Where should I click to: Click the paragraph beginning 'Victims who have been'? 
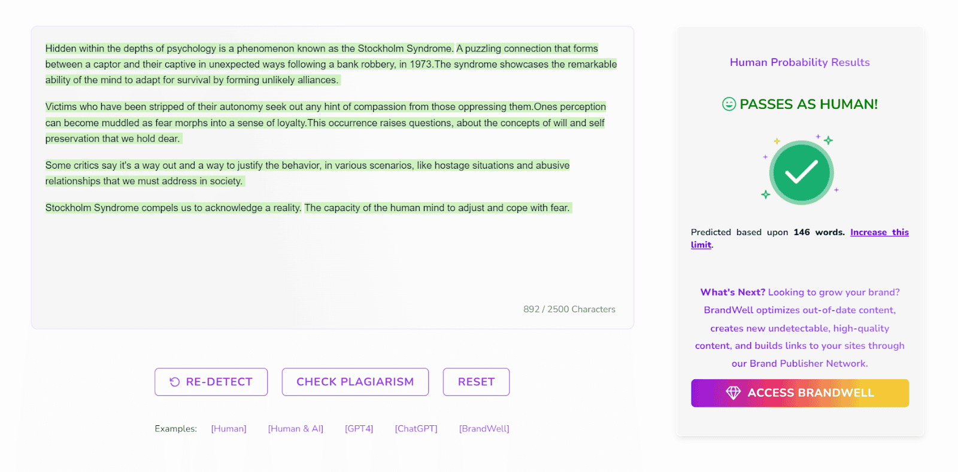325,122
